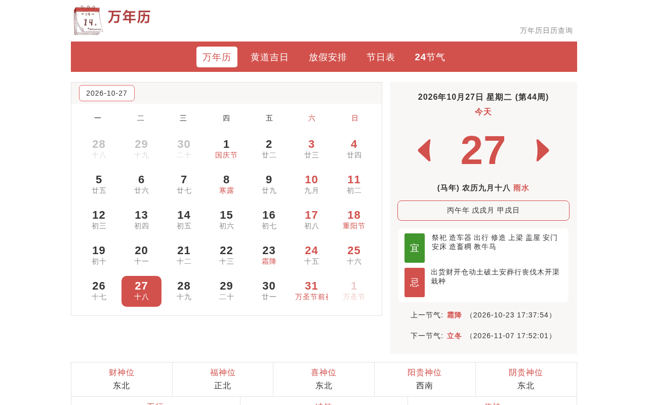Screen dimensions: 648x405
Task: Select October 31 万圣节前夜
Action: coord(311,291)
